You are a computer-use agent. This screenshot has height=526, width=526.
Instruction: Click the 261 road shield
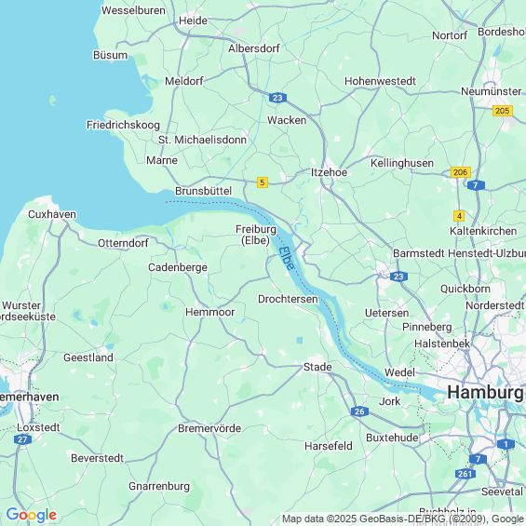tap(465, 474)
